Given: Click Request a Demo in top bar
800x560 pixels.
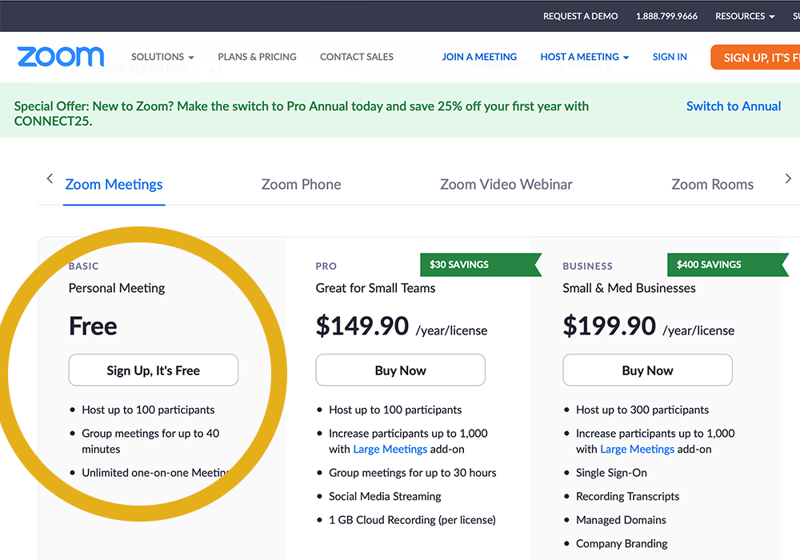Looking at the screenshot, I should [x=582, y=16].
